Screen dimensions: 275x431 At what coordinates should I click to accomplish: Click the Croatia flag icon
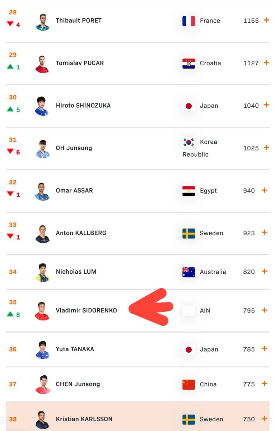point(188,64)
